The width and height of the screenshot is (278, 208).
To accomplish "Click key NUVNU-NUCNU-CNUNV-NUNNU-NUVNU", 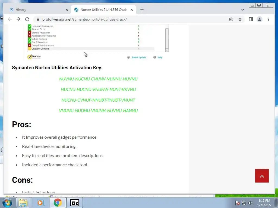I will point(98,79).
